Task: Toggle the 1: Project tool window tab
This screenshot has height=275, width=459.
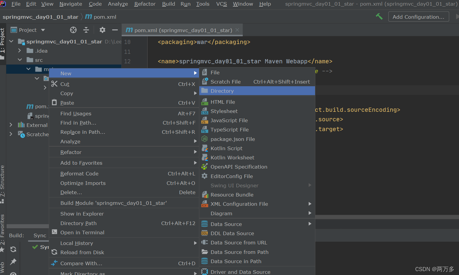Action: (3, 43)
